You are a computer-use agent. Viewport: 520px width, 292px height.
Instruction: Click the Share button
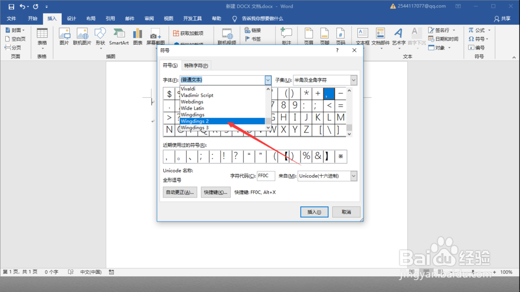[502, 19]
